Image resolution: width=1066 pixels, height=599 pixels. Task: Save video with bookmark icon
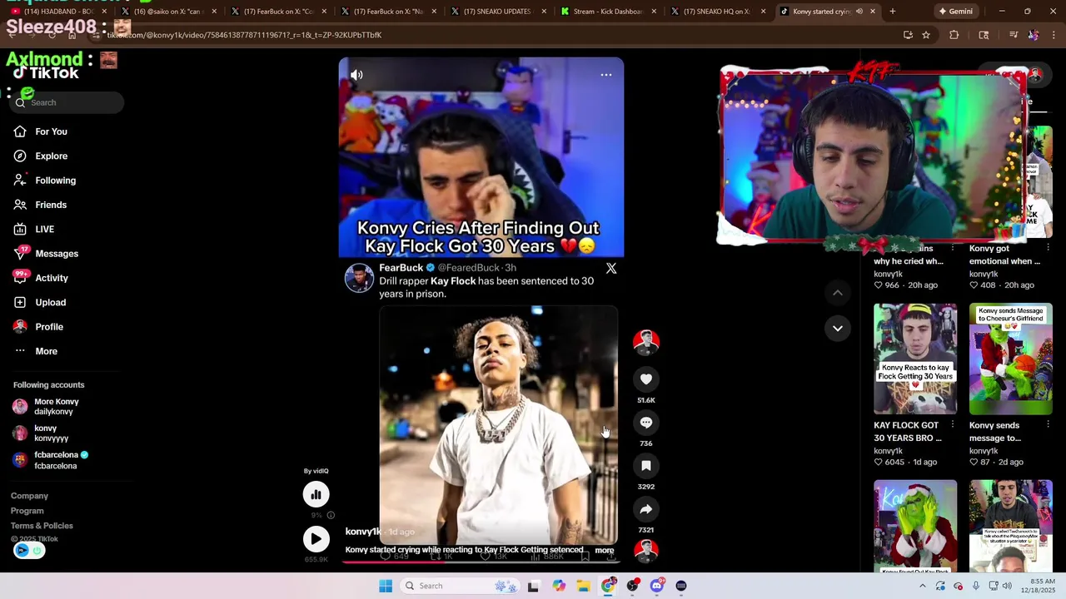(x=646, y=466)
